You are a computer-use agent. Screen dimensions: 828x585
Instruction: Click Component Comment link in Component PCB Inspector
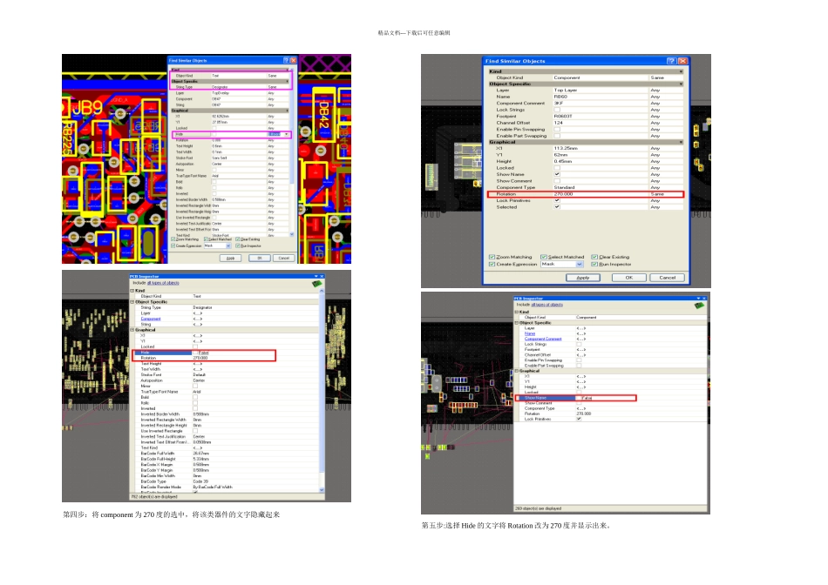pos(543,339)
